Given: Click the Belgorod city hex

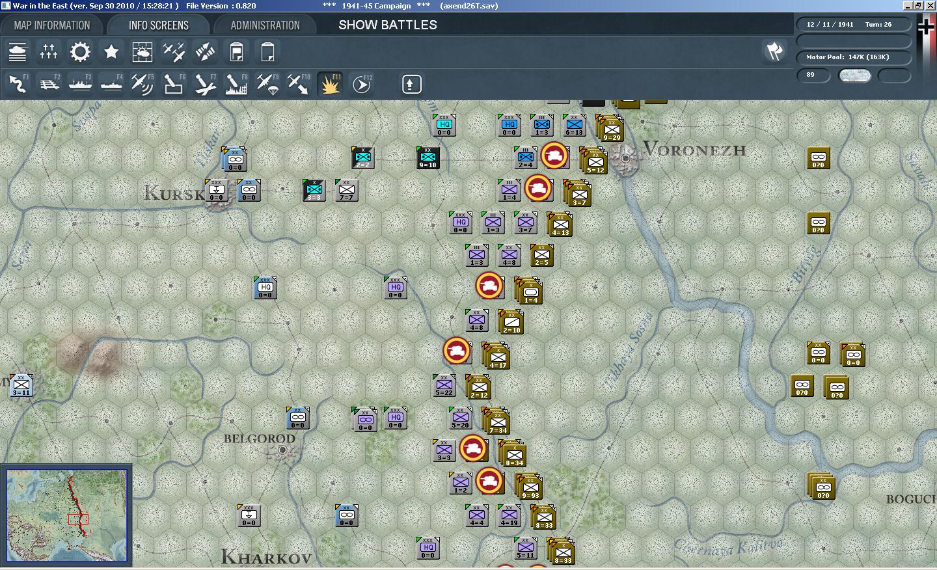Looking at the screenshot, I should point(282,450).
